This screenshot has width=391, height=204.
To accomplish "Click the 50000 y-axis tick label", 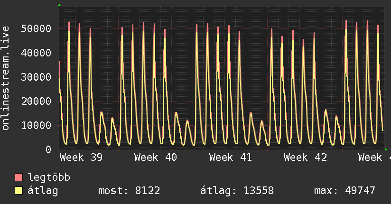I will click(x=36, y=28).
